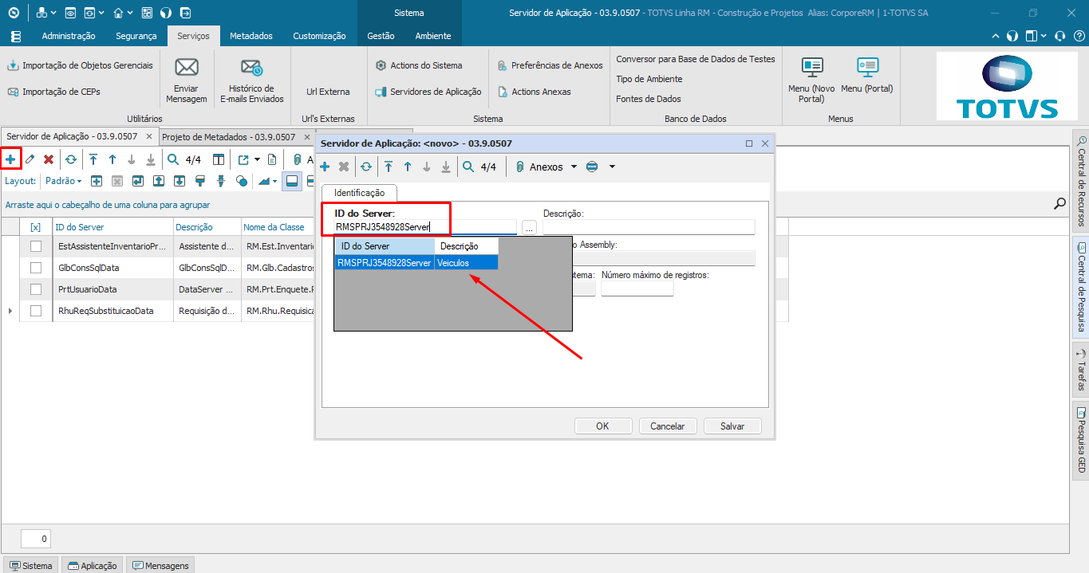The height and width of the screenshot is (573, 1089).
Task: Click the eye view icon in title bar
Action: (x=70, y=13)
